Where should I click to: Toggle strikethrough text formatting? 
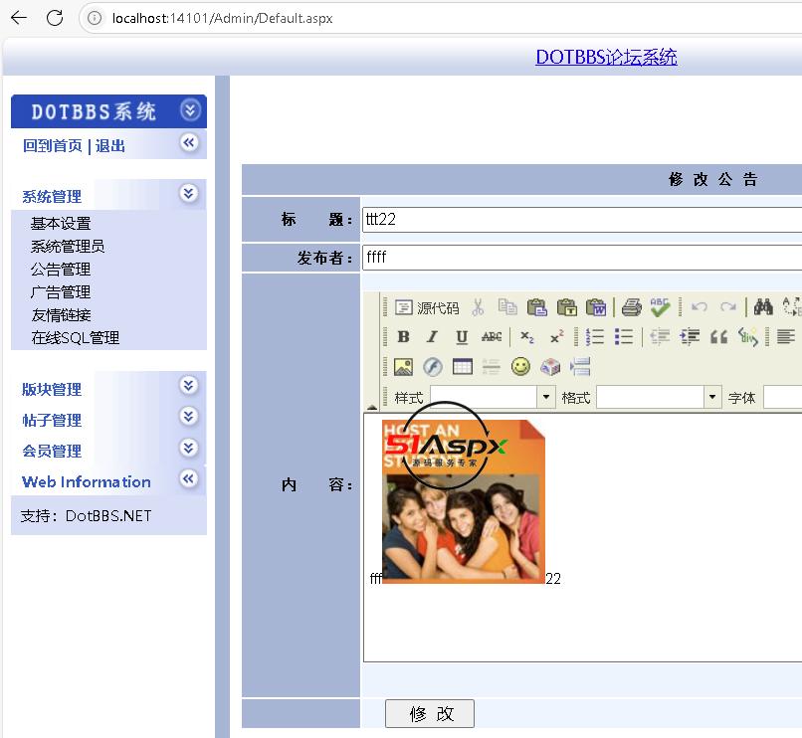pyautogui.click(x=492, y=337)
